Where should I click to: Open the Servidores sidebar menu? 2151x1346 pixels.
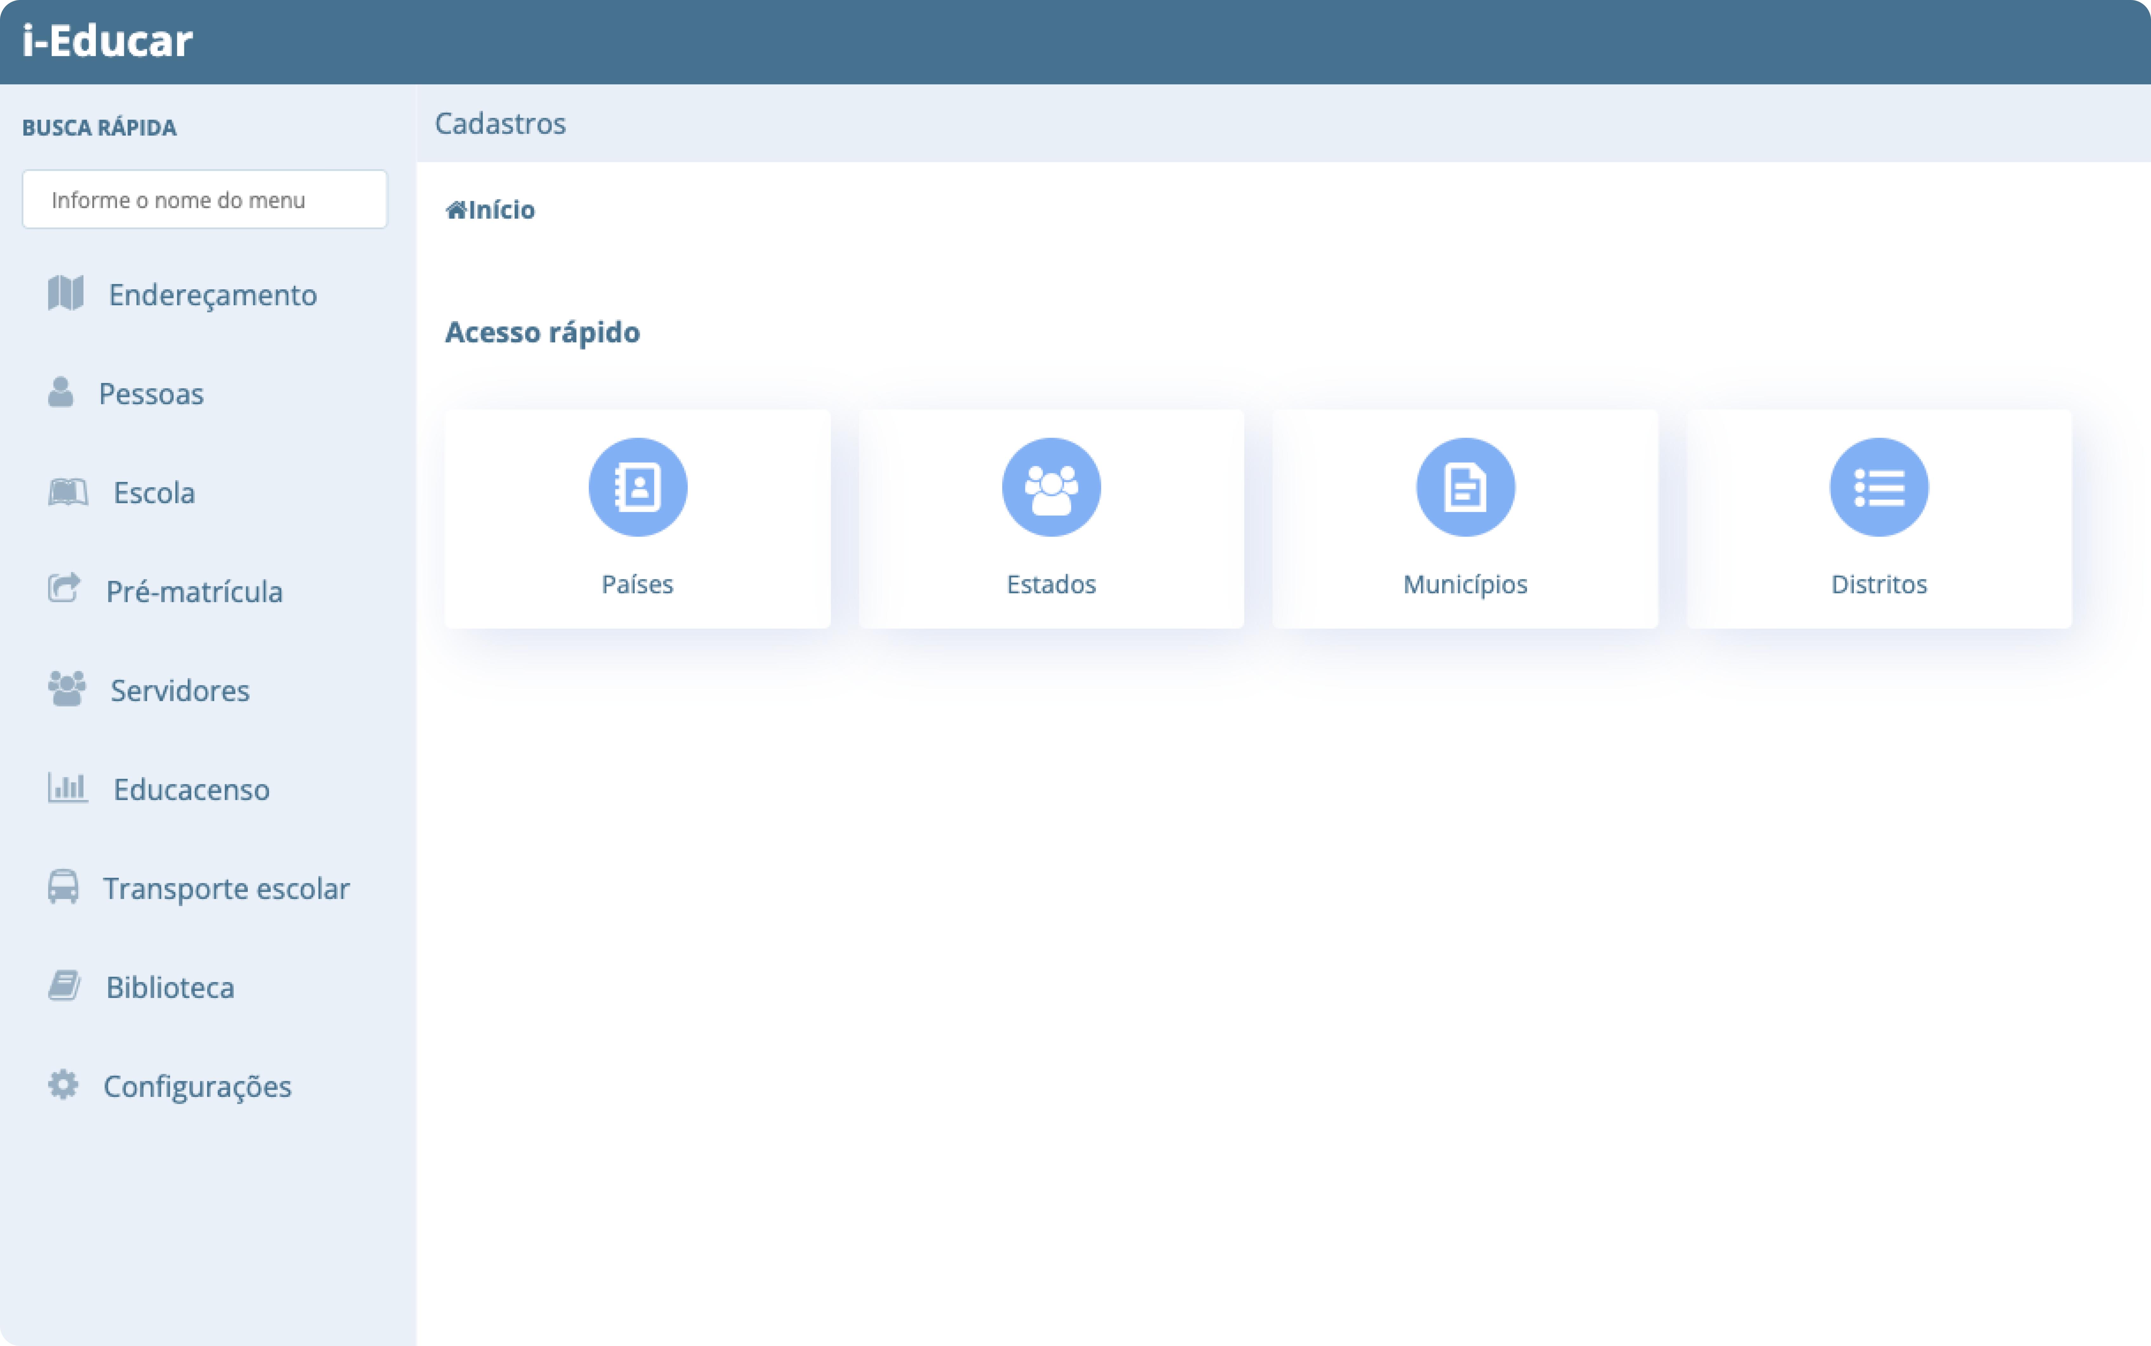pyautogui.click(x=180, y=690)
